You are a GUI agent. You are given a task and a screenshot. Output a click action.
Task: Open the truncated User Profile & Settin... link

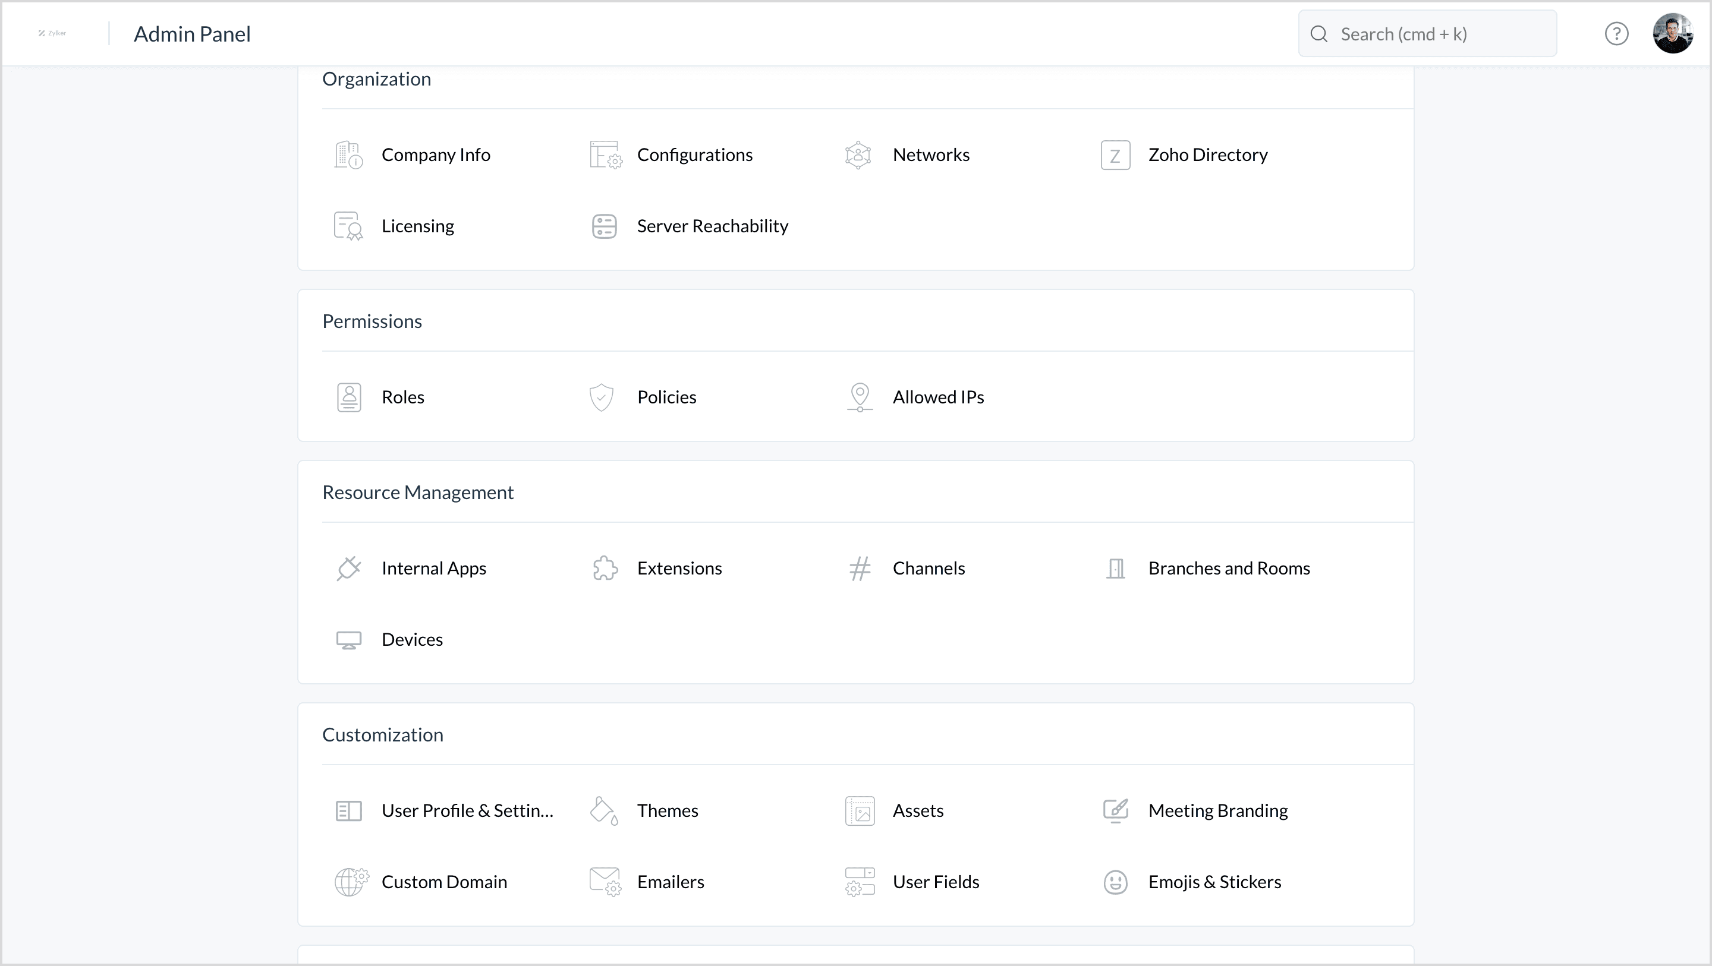(467, 811)
